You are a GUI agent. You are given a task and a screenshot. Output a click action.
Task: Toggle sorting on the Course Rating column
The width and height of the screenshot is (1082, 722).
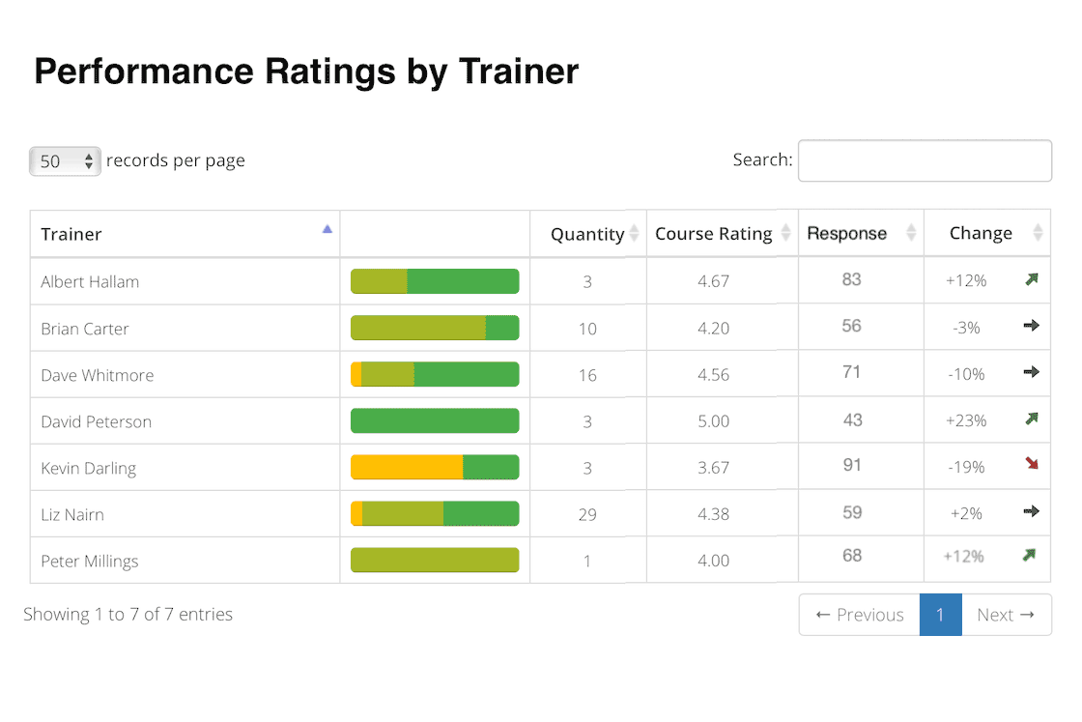point(786,233)
